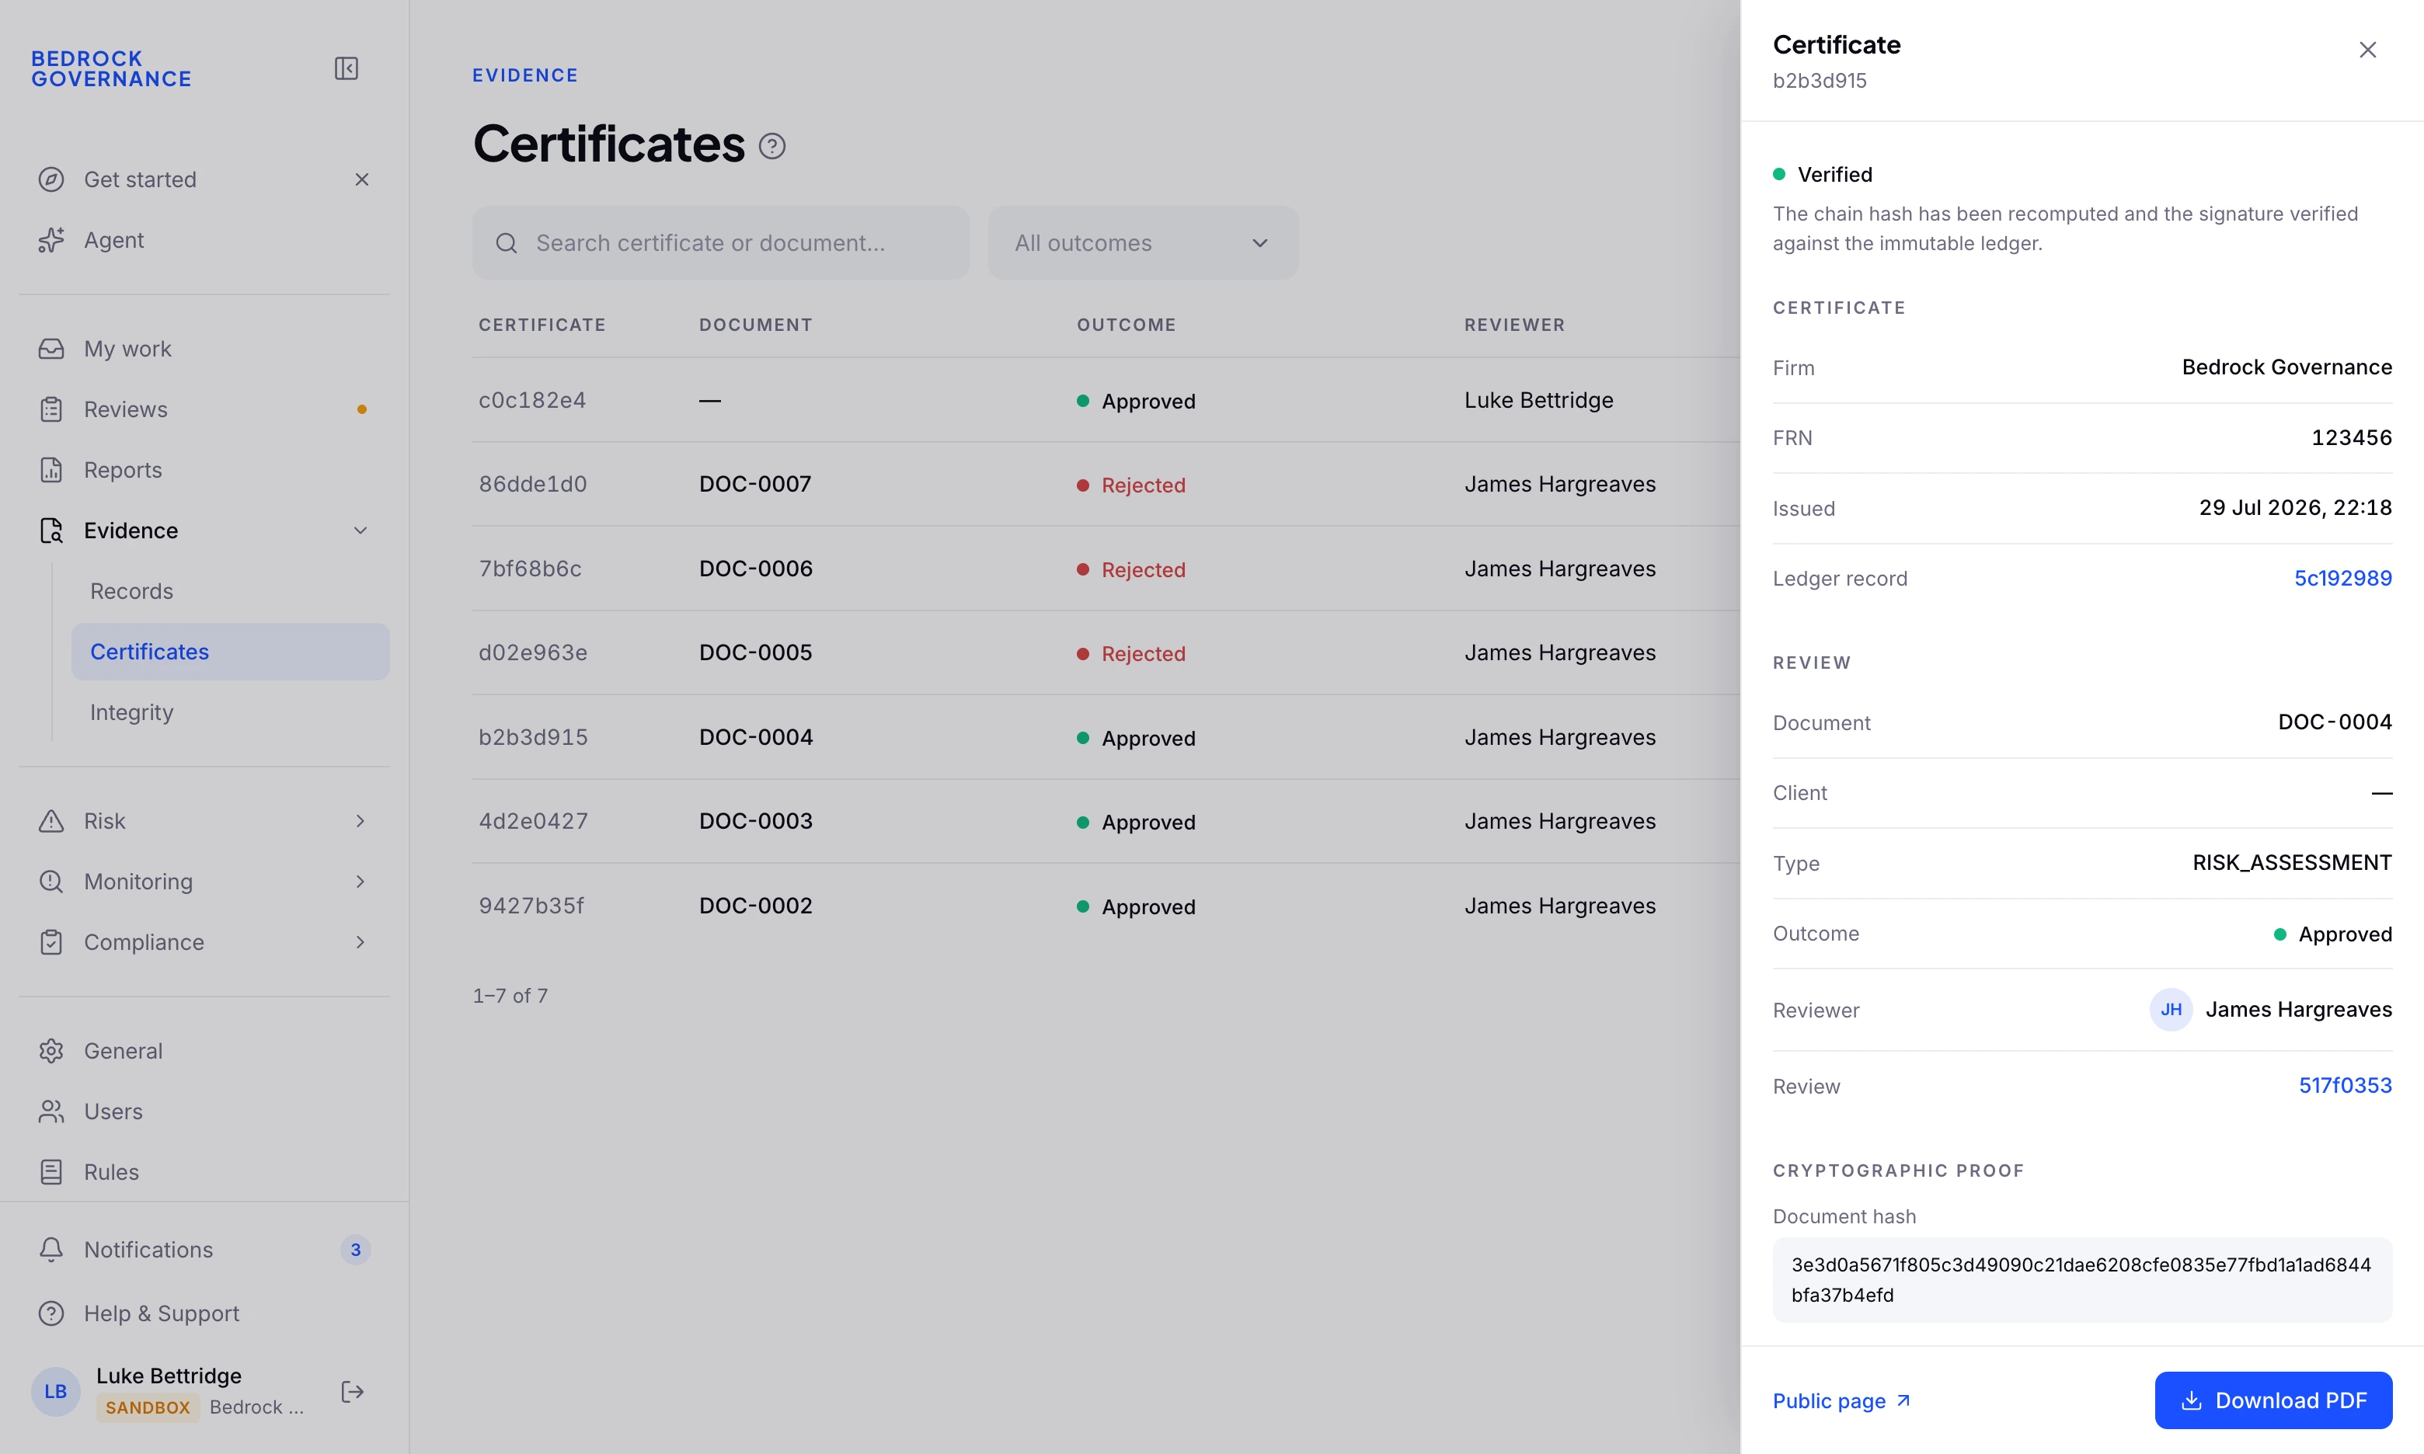2424x1454 pixels.
Task: Click the Compliance clipboard-check icon
Action: [51, 943]
